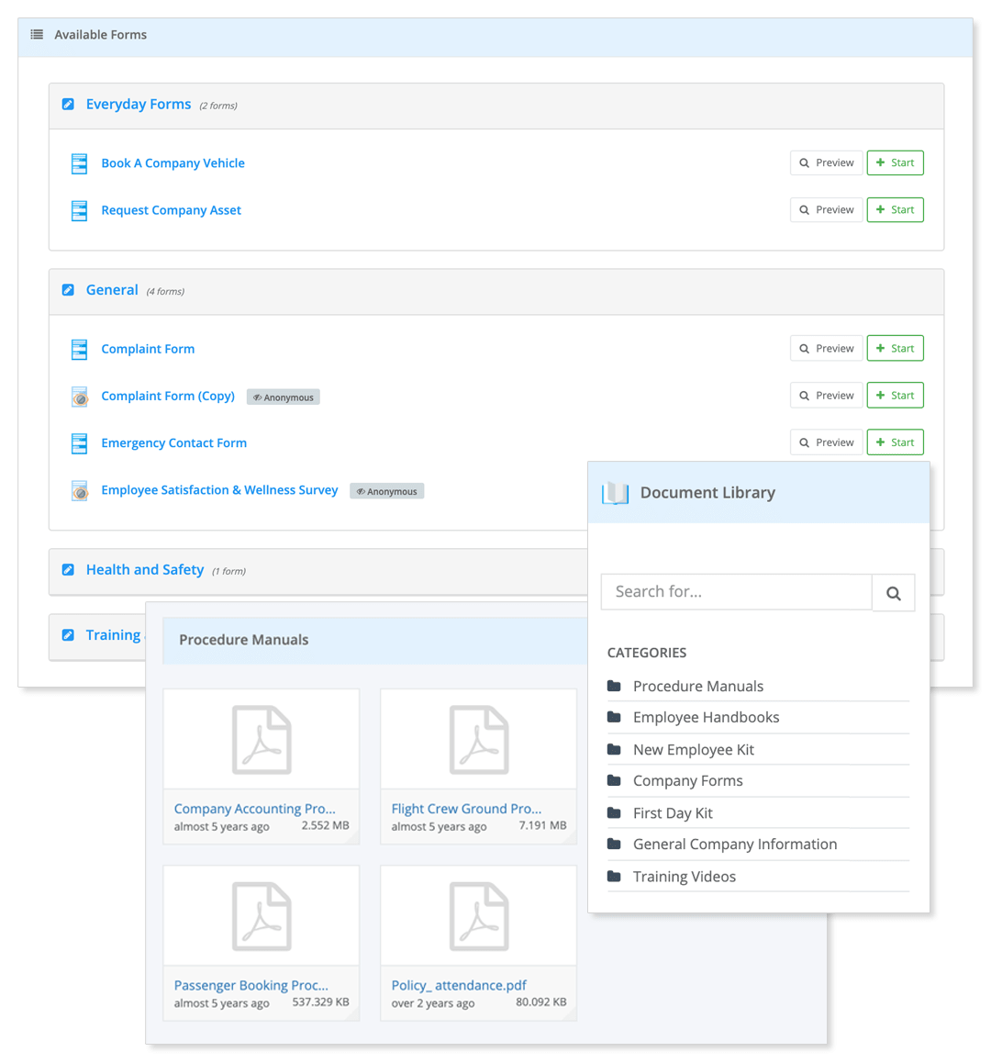Image resolution: width=991 pixels, height=1063 pixels.
Task: Click the form icon next to Book A Company Vehicle
Action: point(78,162)
